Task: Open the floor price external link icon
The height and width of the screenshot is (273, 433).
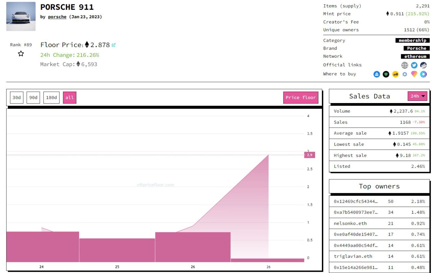Action: click(x=114, y=45)
